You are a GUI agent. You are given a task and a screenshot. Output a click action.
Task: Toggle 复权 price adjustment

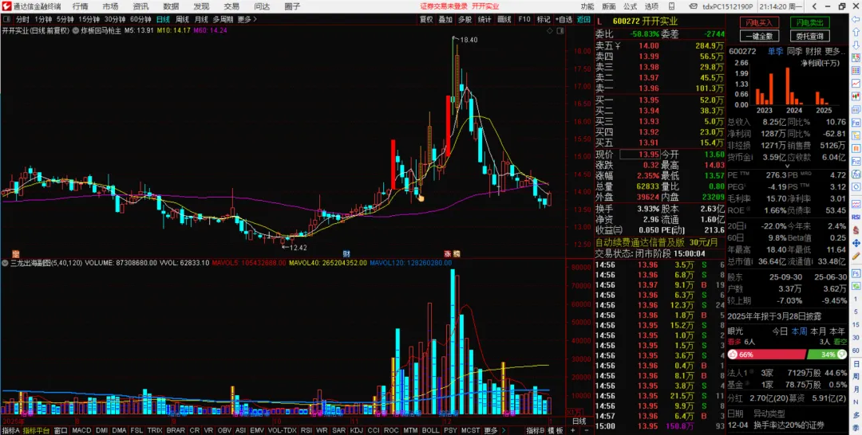pos(426,19)
